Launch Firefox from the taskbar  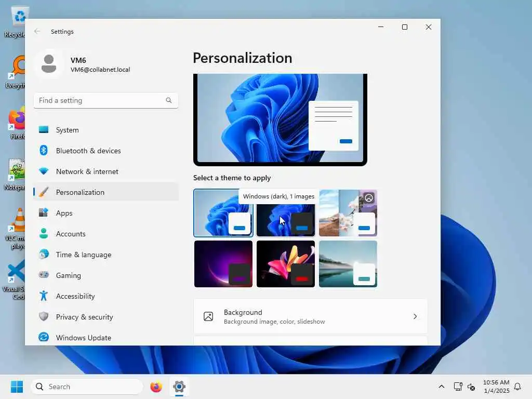[x=156, y=387]
